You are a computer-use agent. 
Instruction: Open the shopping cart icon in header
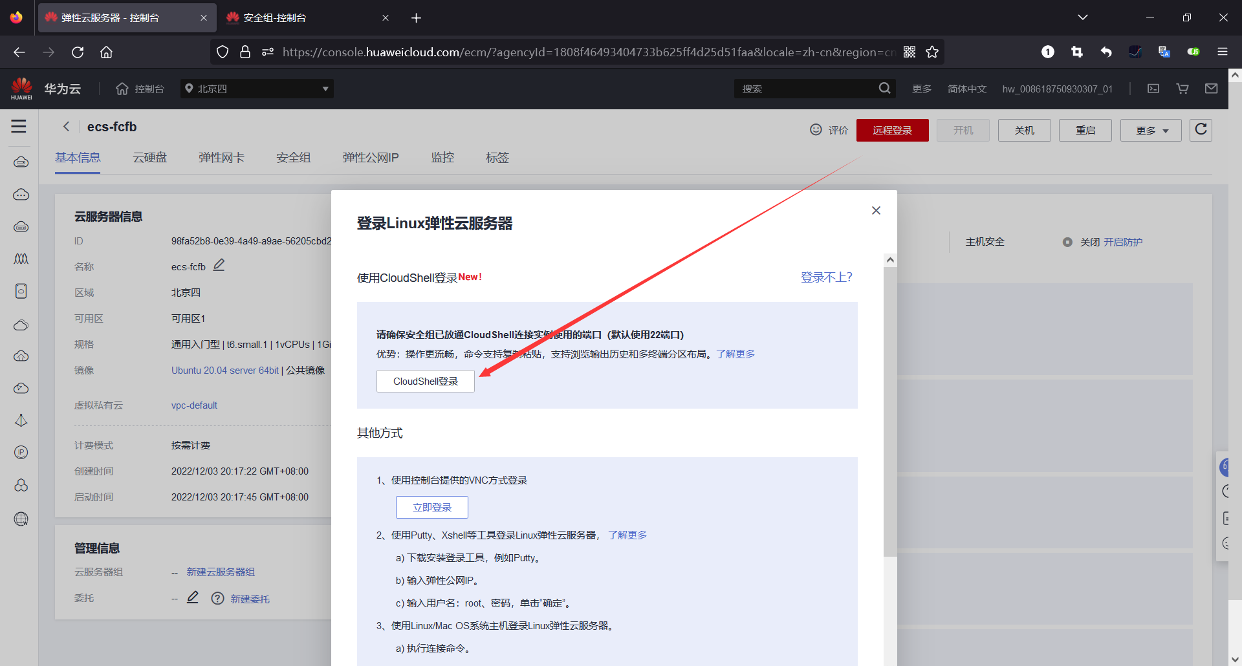(1182, 89)
